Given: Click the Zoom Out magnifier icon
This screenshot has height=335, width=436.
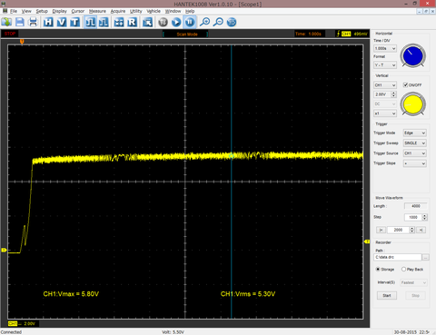Looking at the screenshot, I should [x=218, y=22].
